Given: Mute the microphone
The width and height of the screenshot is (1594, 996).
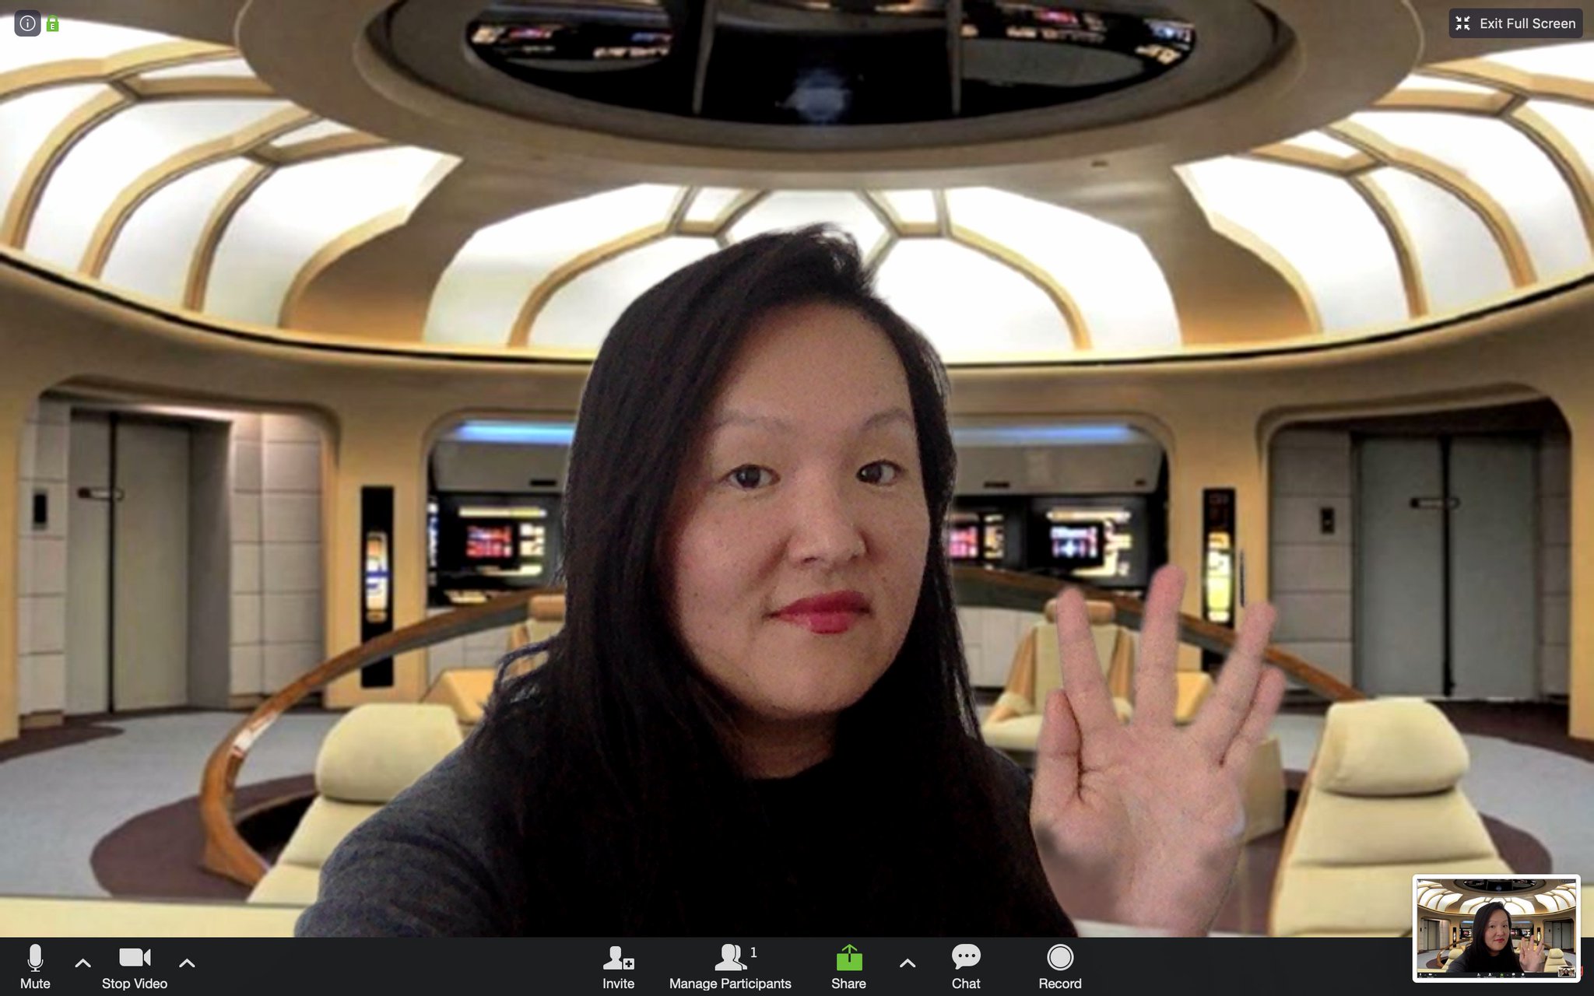Looking at the screenshot, I should (35, 967).
